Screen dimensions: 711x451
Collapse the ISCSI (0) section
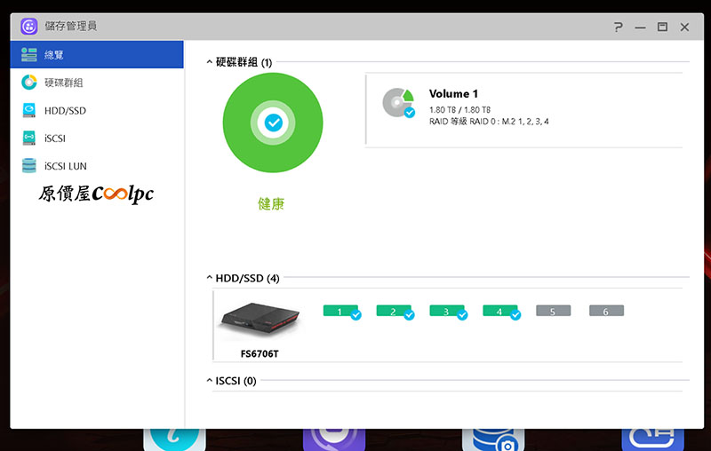tap(209, 380)
